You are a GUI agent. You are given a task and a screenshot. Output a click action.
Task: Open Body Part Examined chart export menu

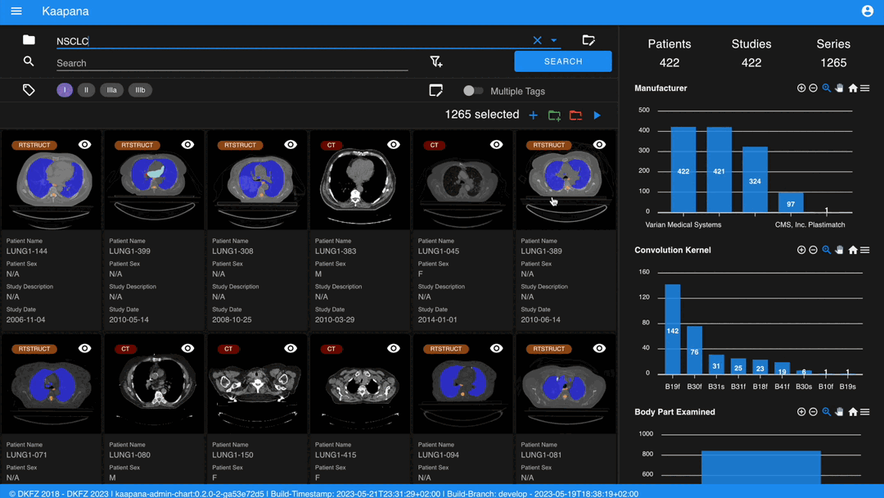tap(865, 412)
